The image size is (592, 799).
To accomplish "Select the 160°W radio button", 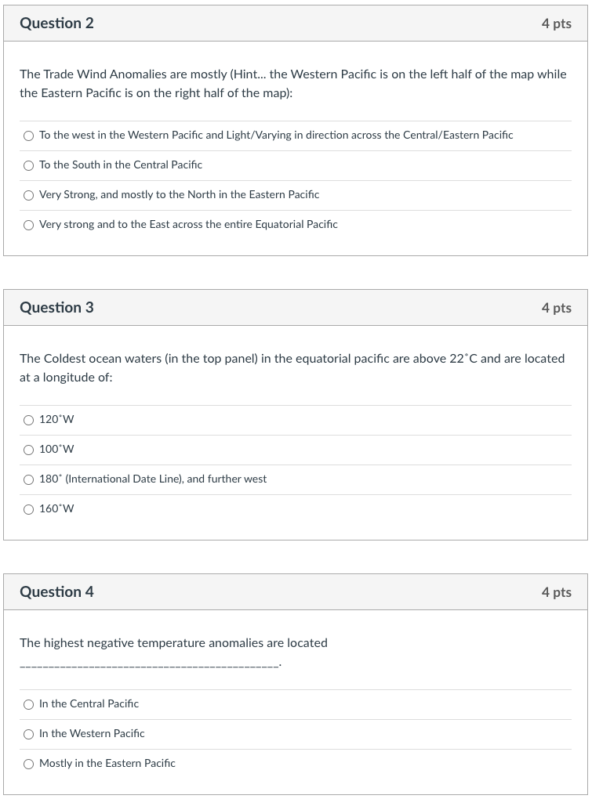I will [x=28, y=509].
